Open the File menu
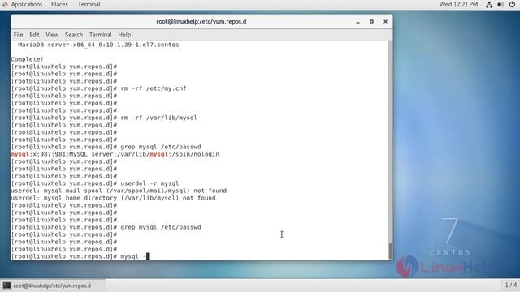Image resolution: width=520 pixels, height=292 pixels. (x=18, y=35)
